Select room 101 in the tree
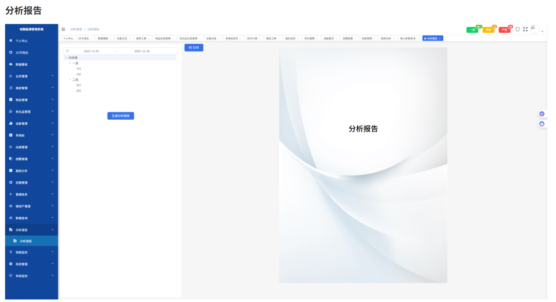 click(x=79, y=69)
